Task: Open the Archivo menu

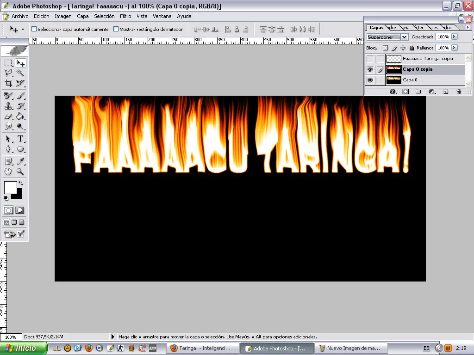Action: coord(20,16)
